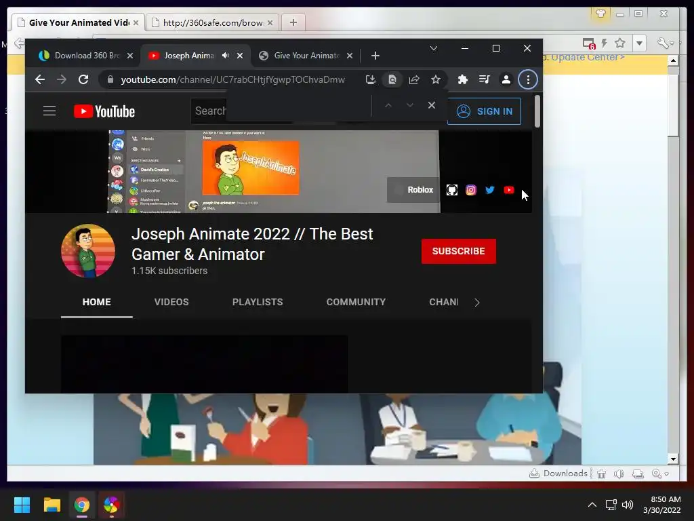
Task: Close the Give Your Animate Chrome tab
Action: pos(350,56)
